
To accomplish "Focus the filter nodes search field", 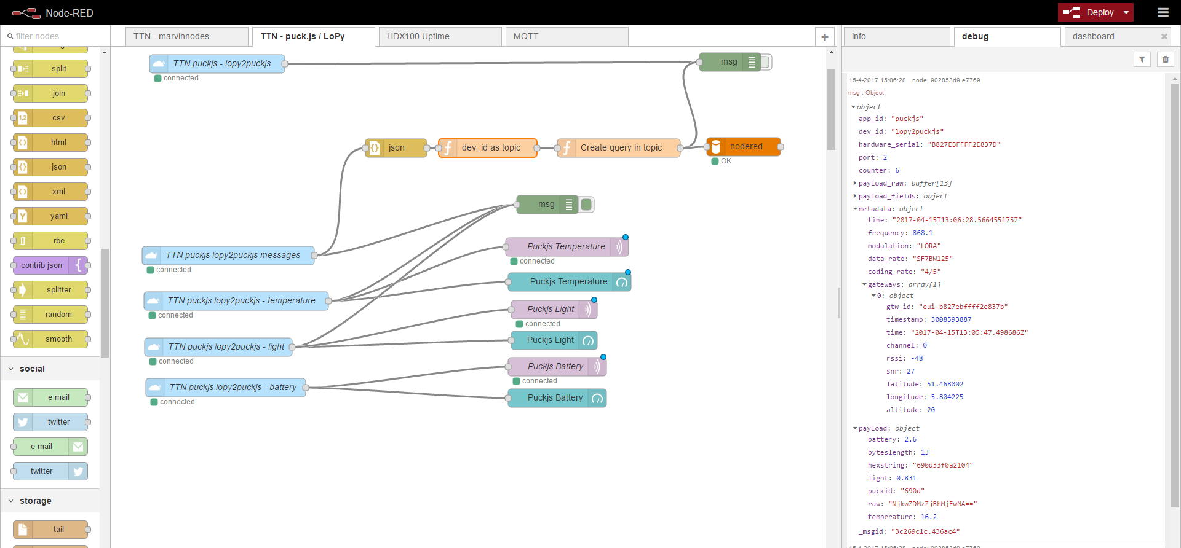I will pos(55,36).
